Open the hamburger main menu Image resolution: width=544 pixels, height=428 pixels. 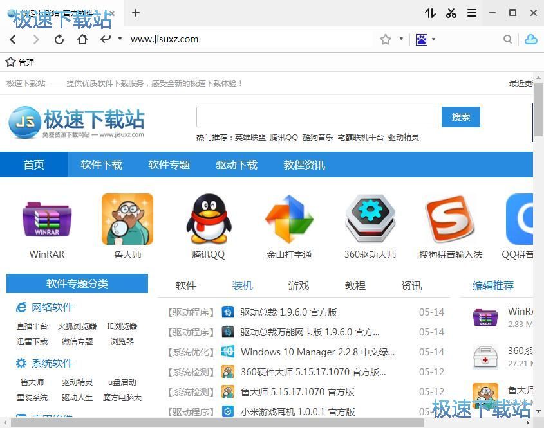[x=472, y=13]
